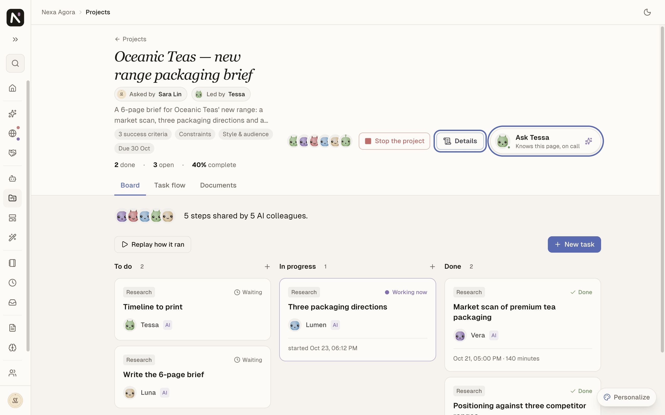Open the document icon in sidebar
Image resolution: width=665 pixels, height=415 pixels.
(x=12, y=328)
